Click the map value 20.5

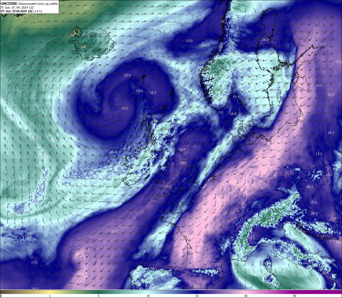pos(322,44)
